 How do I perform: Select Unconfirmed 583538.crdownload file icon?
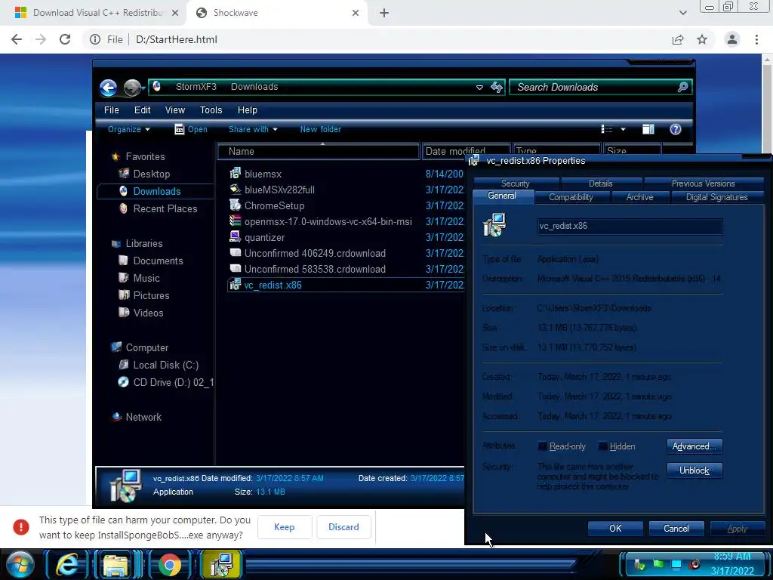pos(236,269)
